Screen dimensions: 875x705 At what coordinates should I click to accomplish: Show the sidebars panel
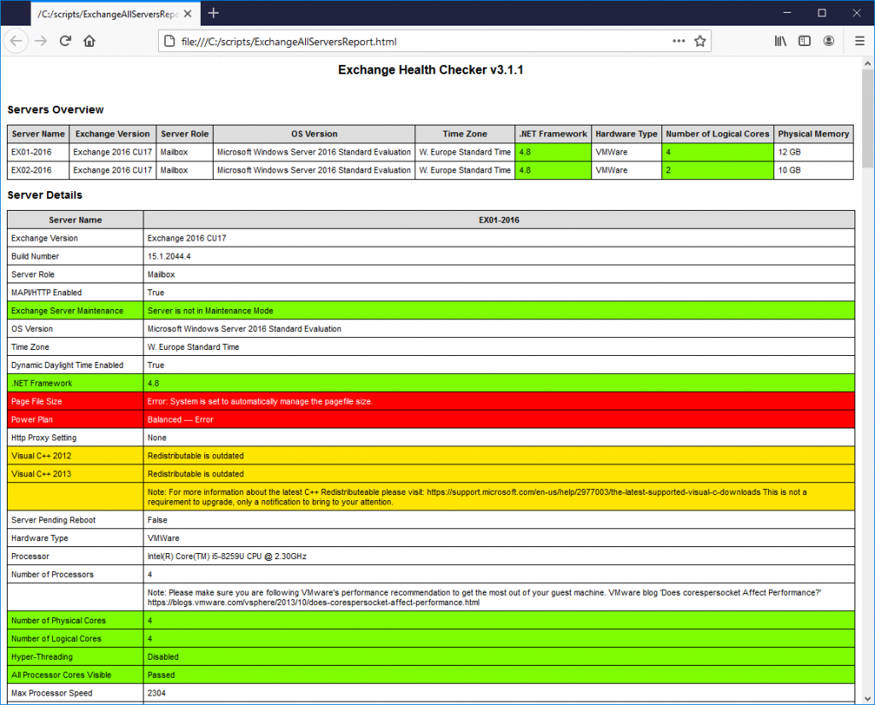pyautogui.click(x=804, y=41)
